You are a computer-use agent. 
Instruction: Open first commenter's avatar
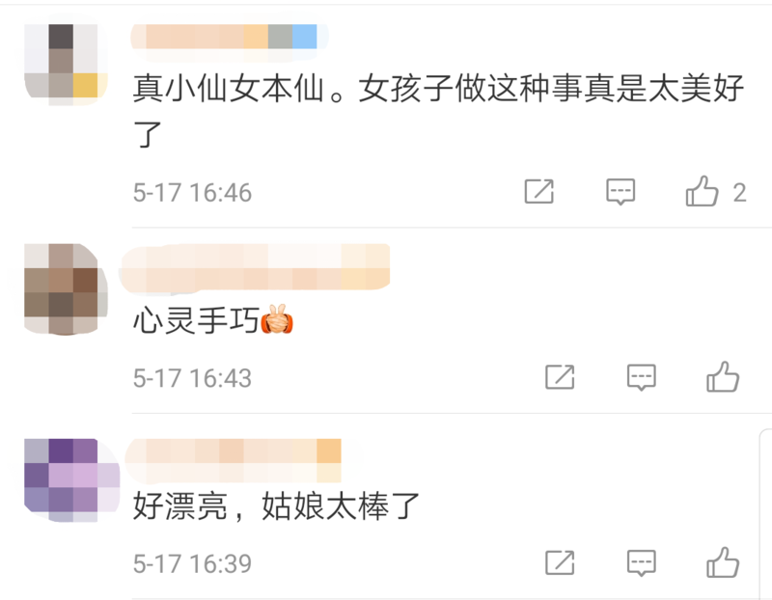tap(66, 61)
